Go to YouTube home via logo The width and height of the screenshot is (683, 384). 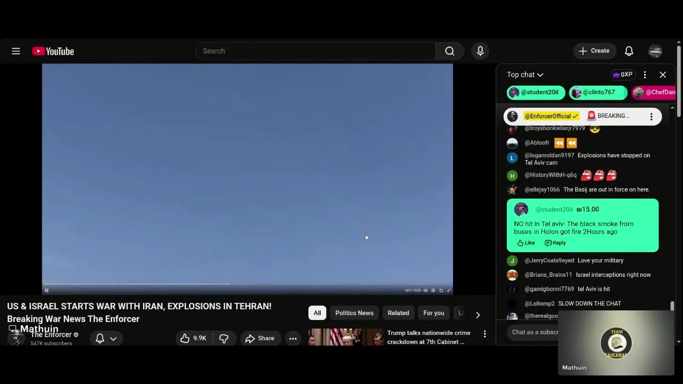pos(53,51)
